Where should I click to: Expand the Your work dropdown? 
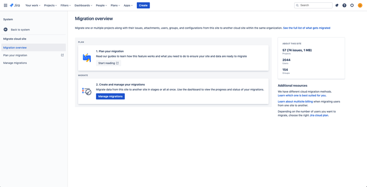(x=33, y=6)
